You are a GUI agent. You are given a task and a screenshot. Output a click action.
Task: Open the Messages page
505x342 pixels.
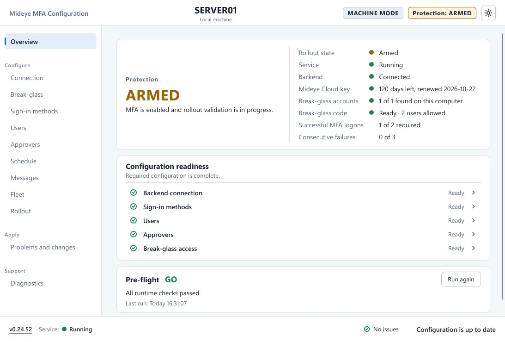(24, 178)
